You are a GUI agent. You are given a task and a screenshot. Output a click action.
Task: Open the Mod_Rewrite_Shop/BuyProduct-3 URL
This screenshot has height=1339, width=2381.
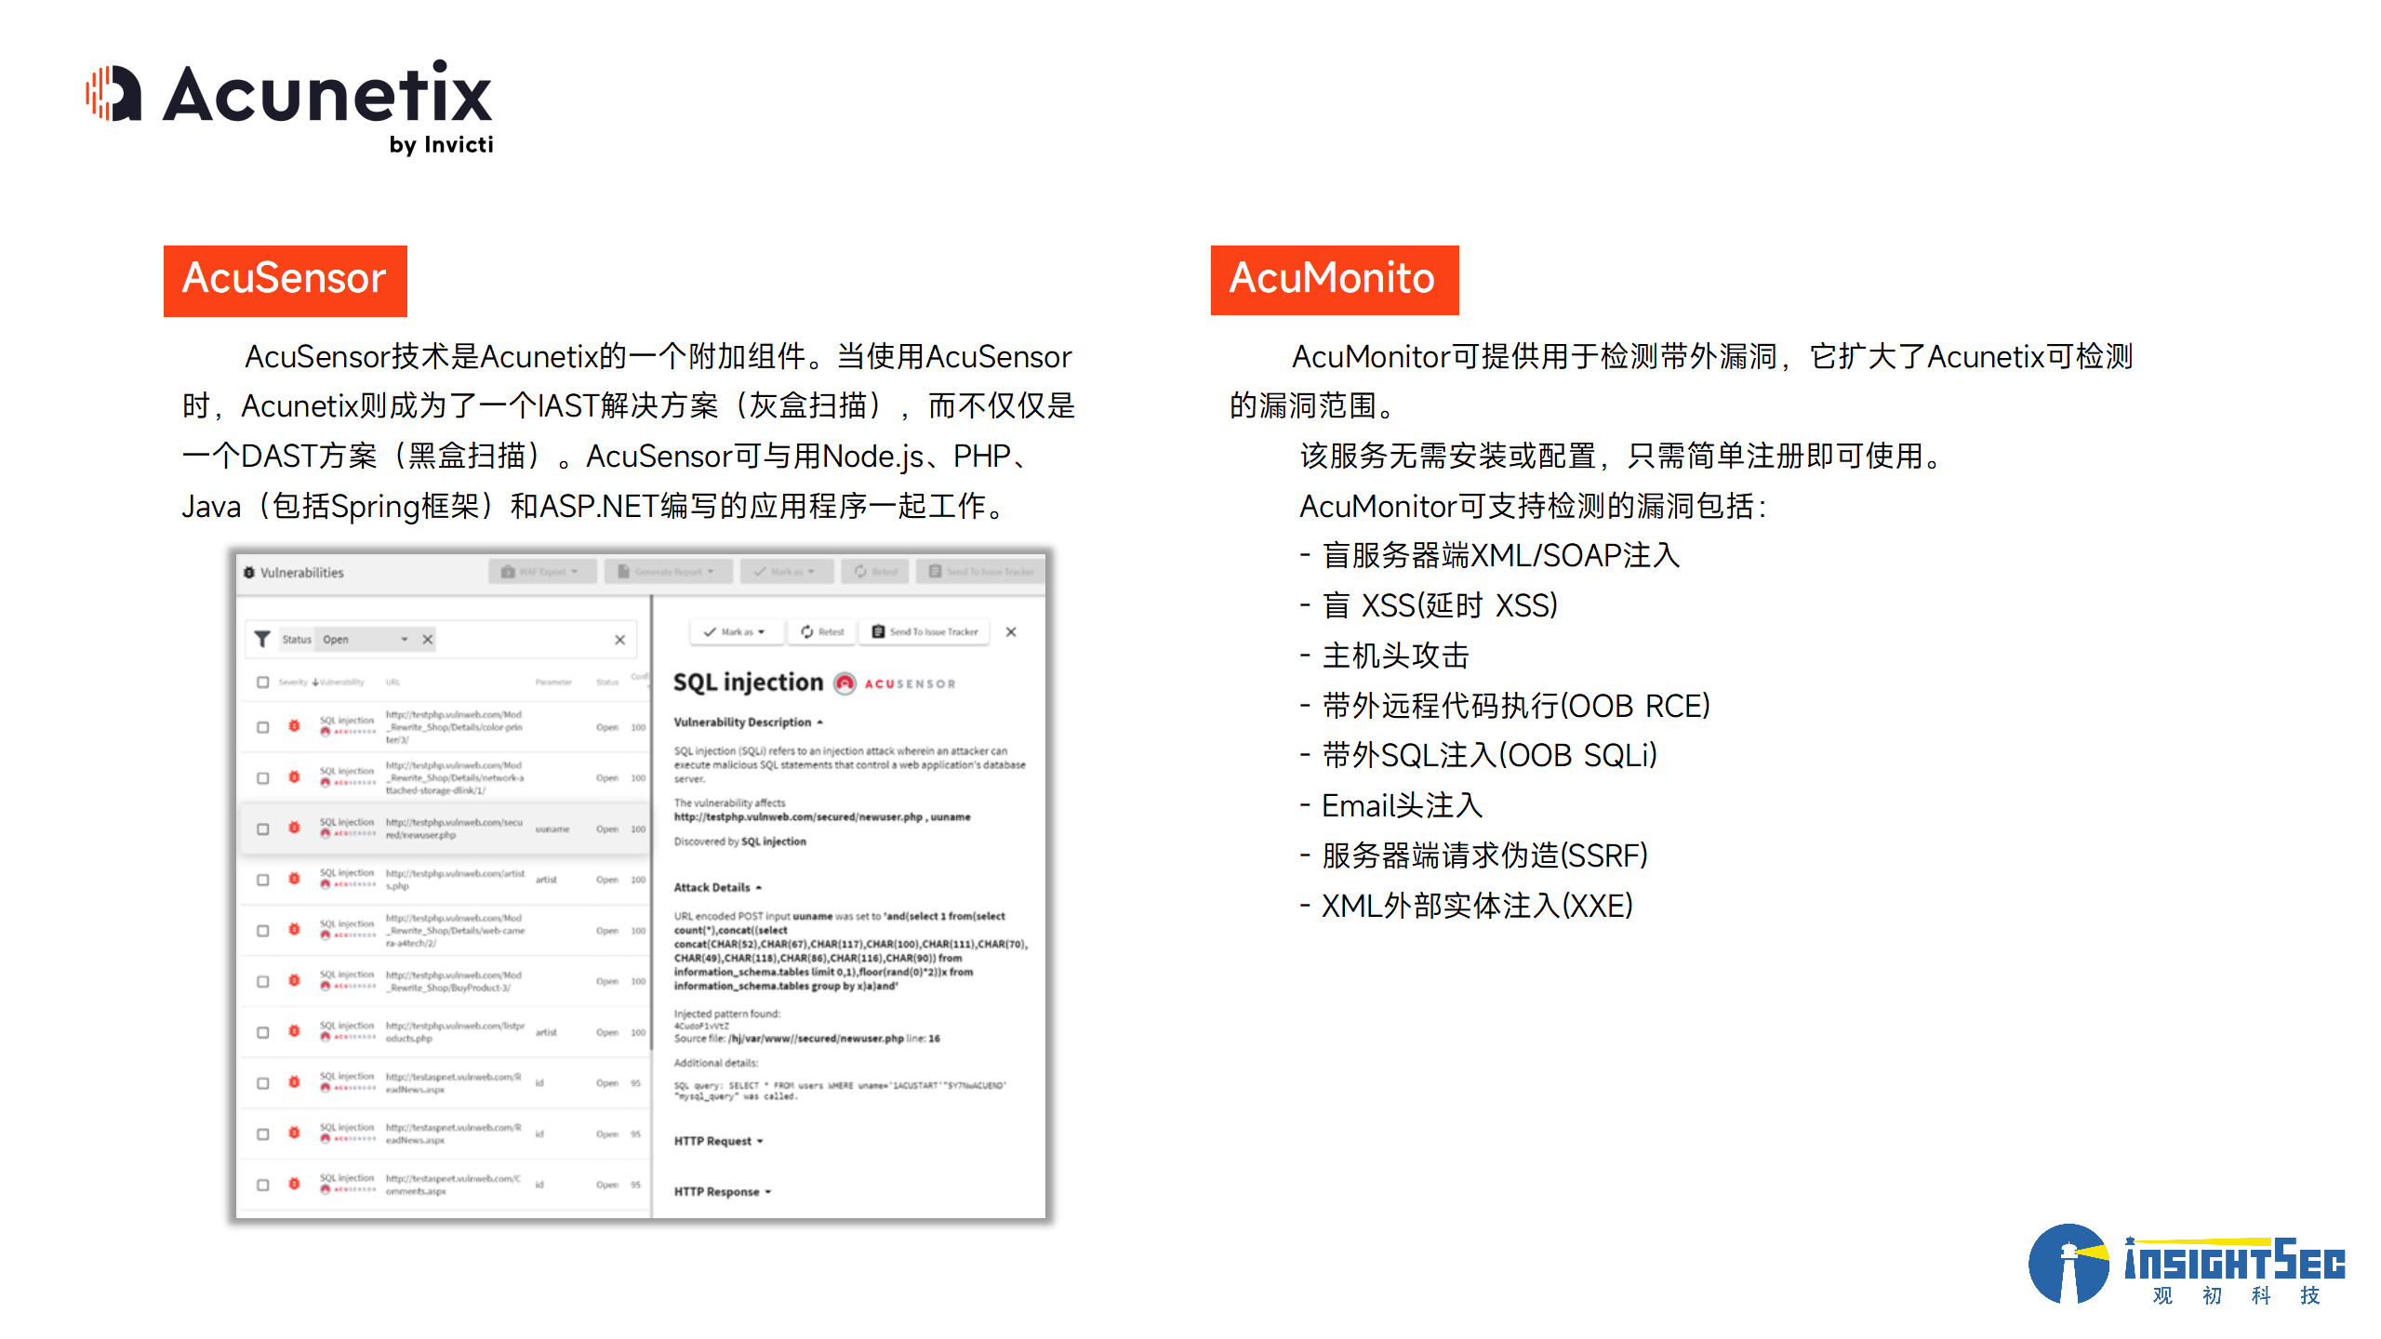[x=454, y=982]
